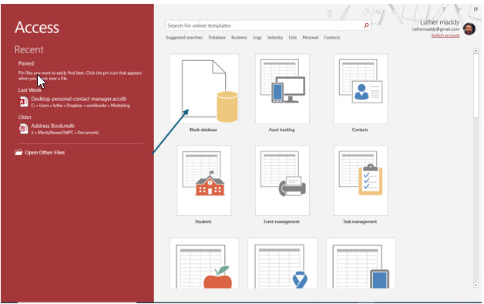Click the Blank database label
Screen dimensions: 484x304
click(203, 130)
